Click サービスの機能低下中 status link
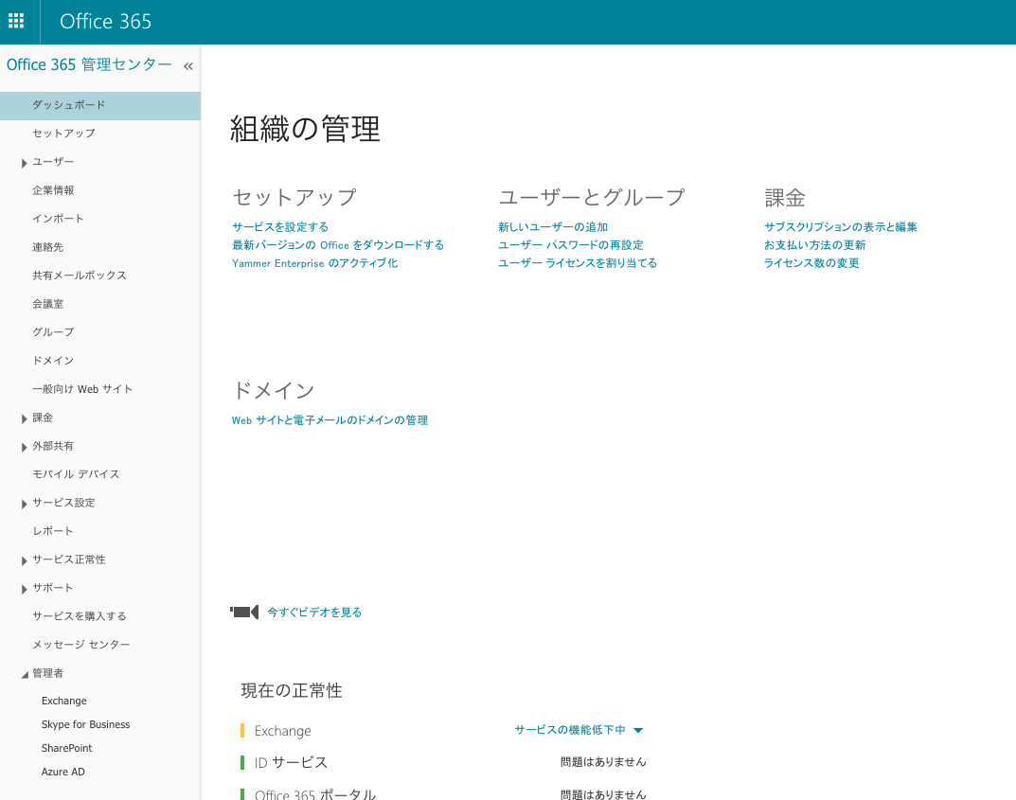Viewport: 1016px width, 800px height. tap(570, 730)
